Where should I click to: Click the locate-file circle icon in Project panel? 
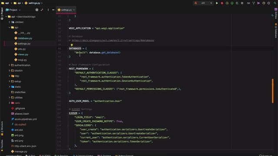pos(36,10)
